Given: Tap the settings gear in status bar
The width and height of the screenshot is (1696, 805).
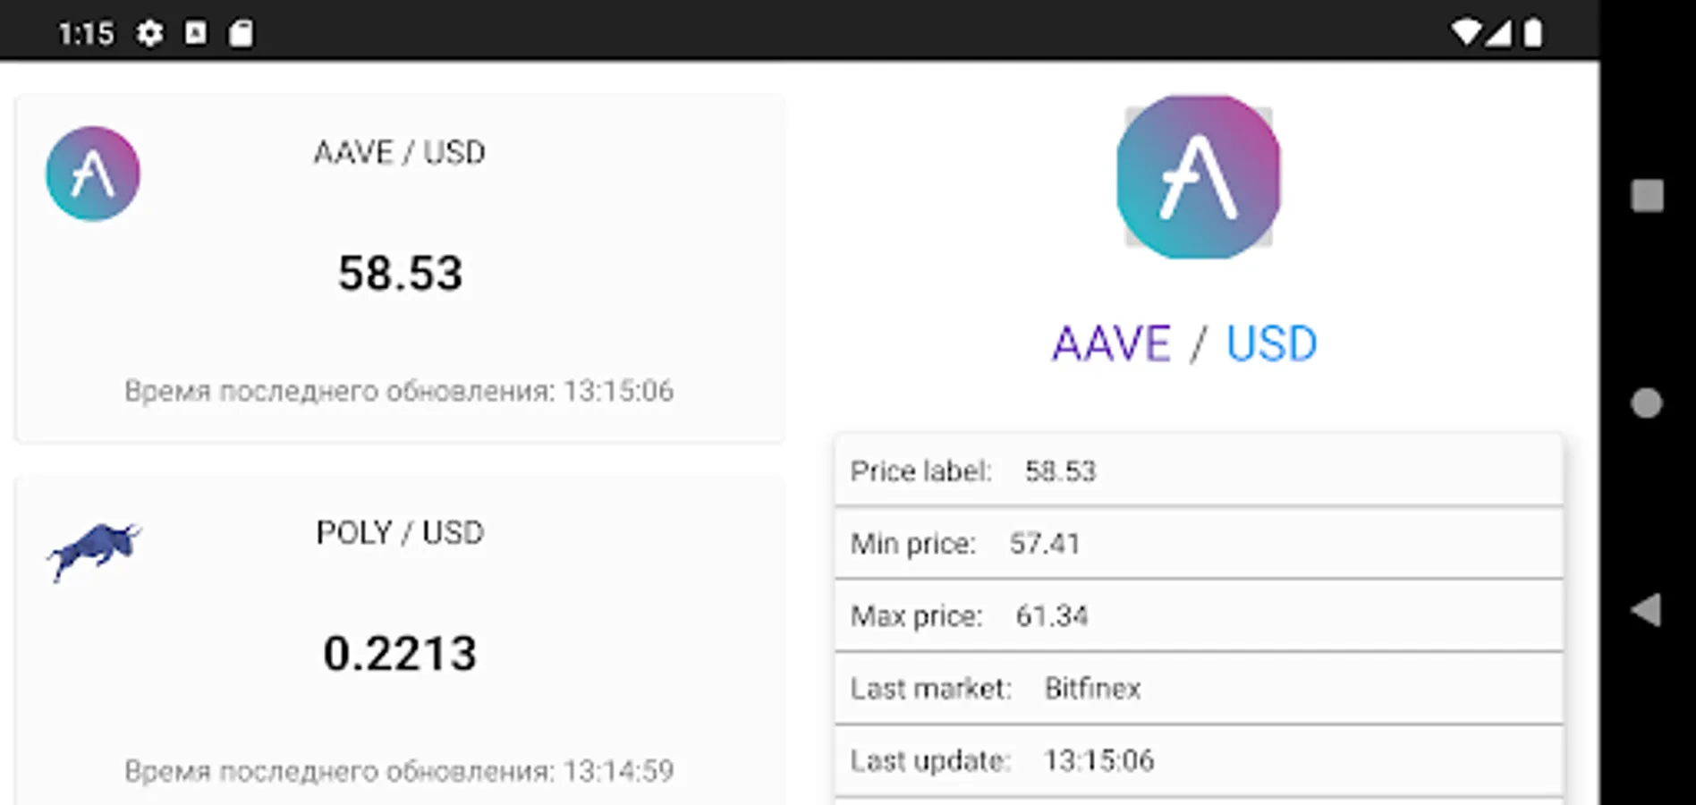Looking at the screenshot, I should [x=149, y=33].
